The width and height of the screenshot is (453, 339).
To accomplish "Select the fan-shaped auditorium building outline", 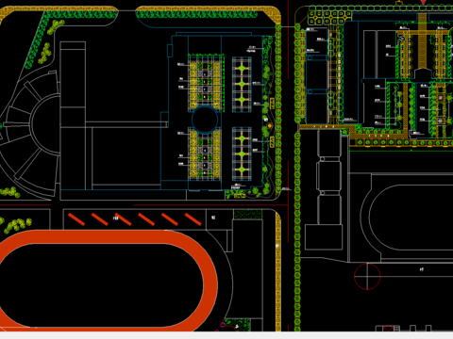I will (30, 135).
